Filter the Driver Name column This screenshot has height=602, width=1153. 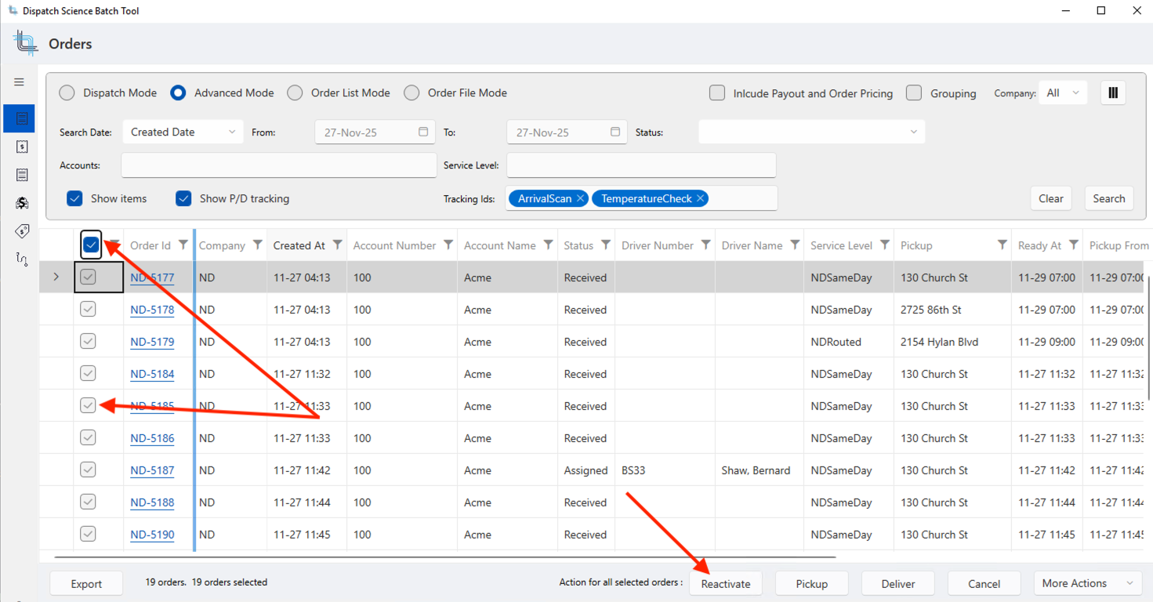click(795, 245)
